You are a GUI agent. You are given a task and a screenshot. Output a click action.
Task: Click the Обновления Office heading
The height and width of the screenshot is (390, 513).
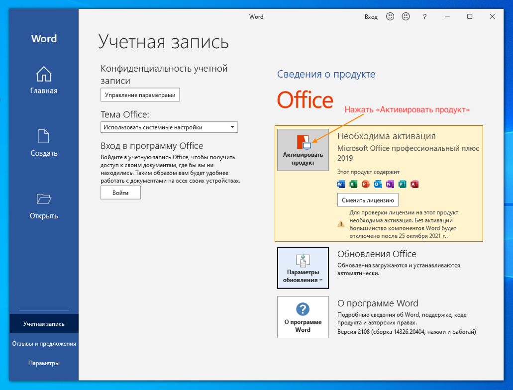coord(377,254)
